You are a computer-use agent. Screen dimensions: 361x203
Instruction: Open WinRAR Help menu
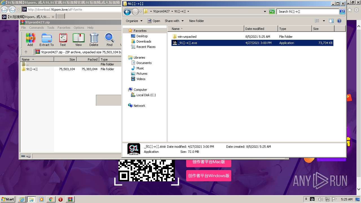(x=91, y=28)
